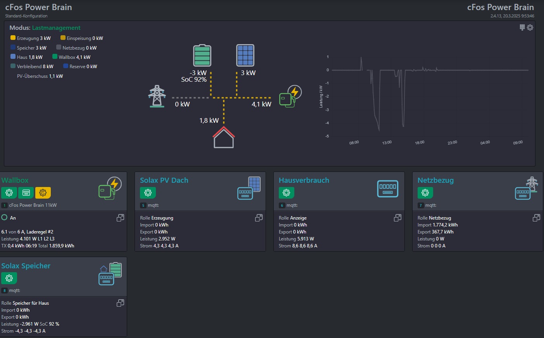Open Wallbox meter display button

(x=26, y=192)
